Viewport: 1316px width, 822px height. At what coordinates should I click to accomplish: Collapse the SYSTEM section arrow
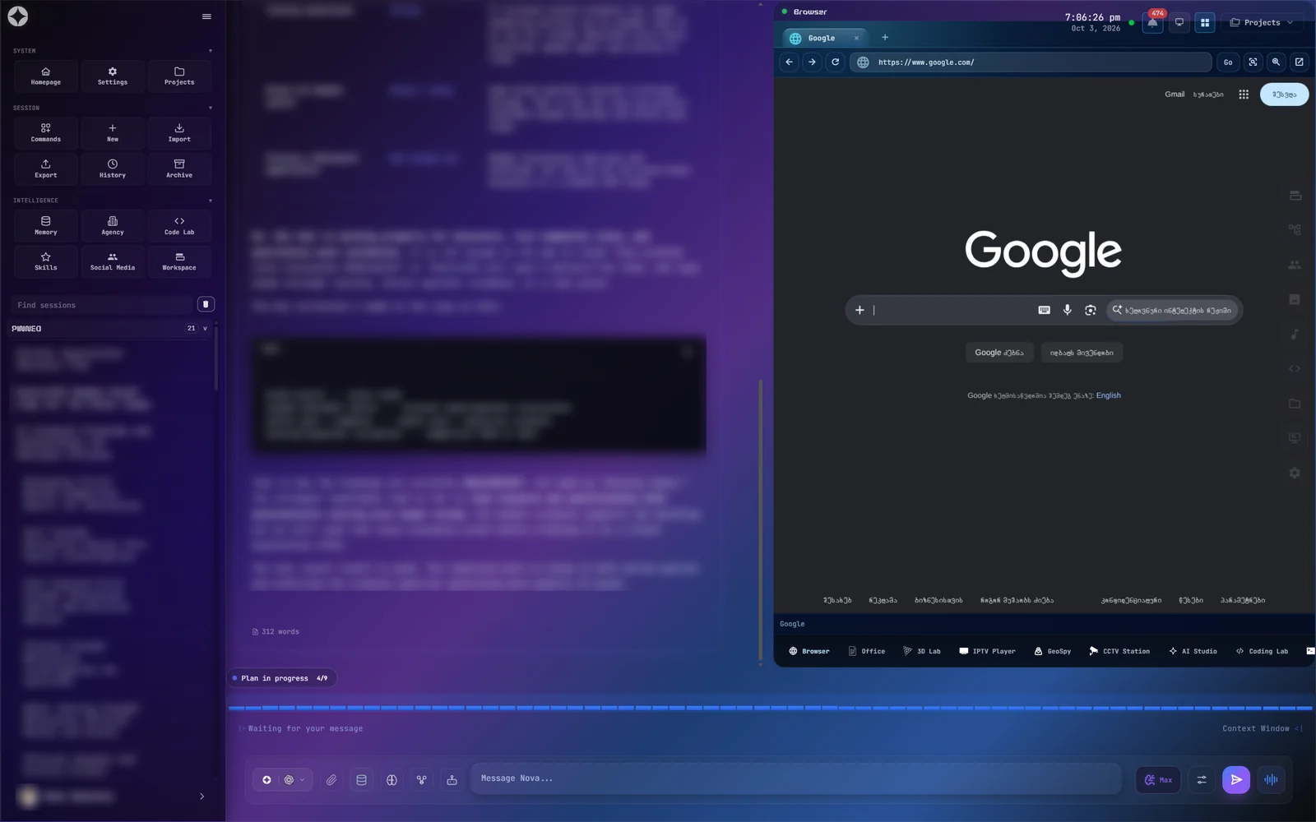click(x=211, y=51)
